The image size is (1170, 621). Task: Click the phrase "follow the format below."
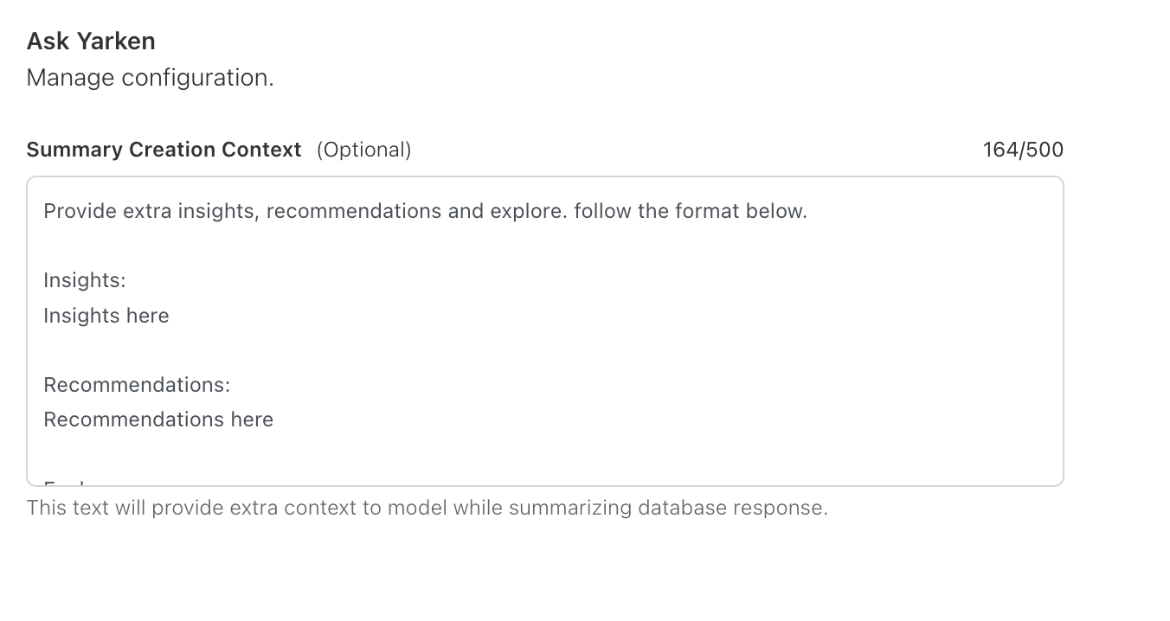(690, 211)
